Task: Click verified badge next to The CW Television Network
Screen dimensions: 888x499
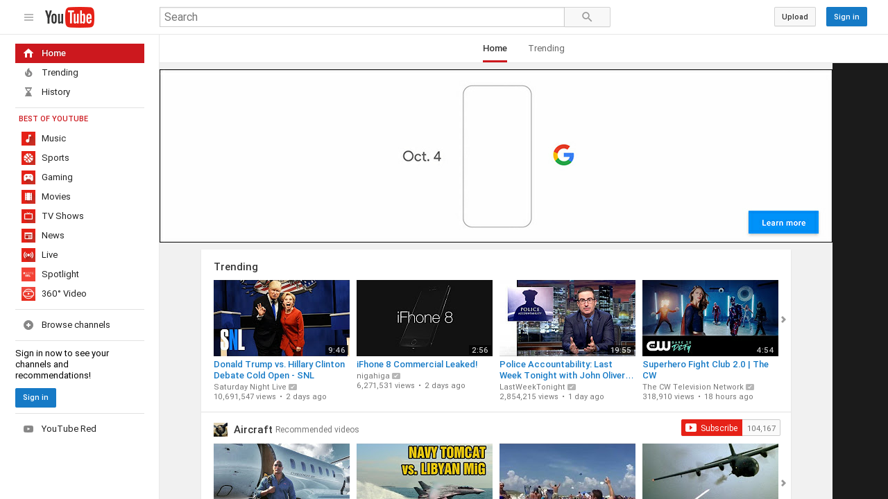Action: pos(750,387)
